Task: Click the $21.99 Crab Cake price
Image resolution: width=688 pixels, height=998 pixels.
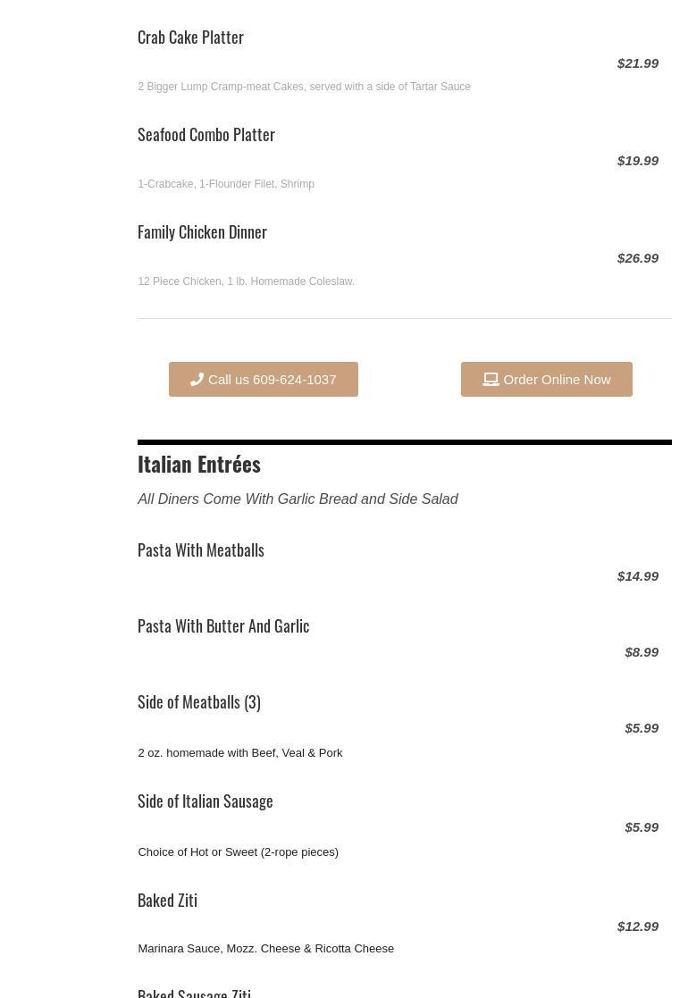Action: tap(638, 63)
